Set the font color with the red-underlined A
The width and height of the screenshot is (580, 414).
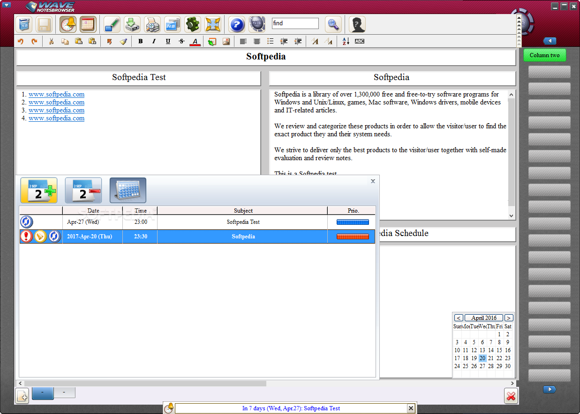click(x=196, y=41)
